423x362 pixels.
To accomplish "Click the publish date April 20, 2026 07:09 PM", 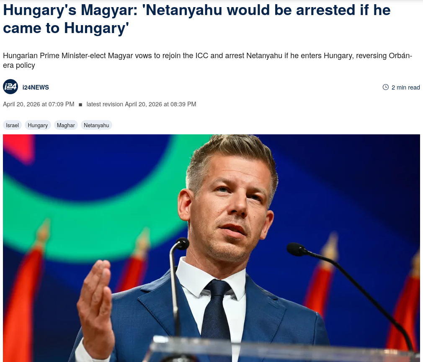I will point(39,104).
